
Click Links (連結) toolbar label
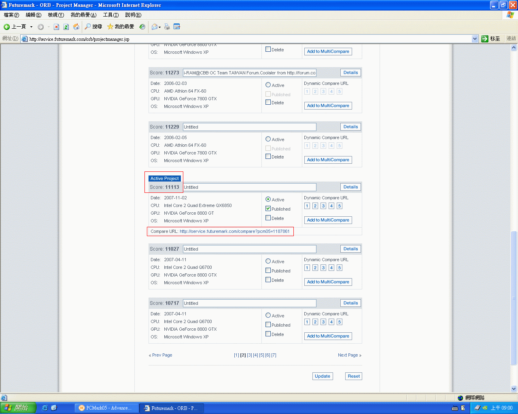pos(511,39)
